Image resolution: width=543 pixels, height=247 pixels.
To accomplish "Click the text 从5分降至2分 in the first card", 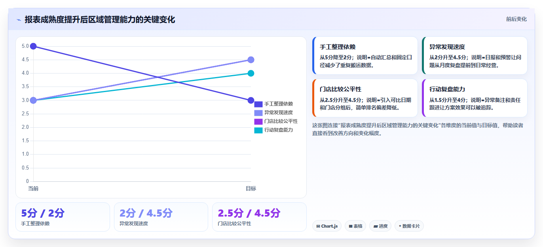I will (x=336, y=57).
